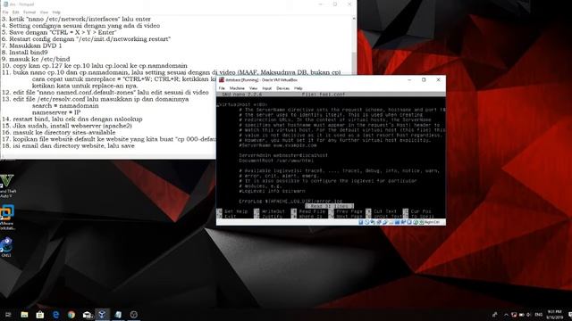Select the VMware Workstation desktop icon
572x321 pixels.
click(7, 217)
